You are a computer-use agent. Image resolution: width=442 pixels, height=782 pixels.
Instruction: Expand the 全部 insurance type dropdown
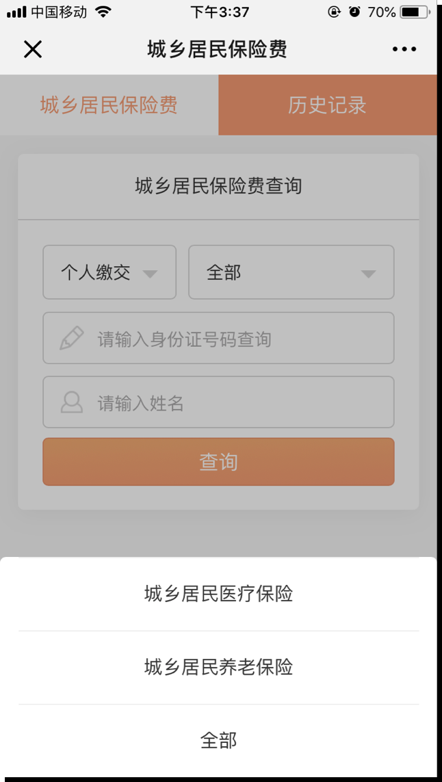[x=291, y=272]
